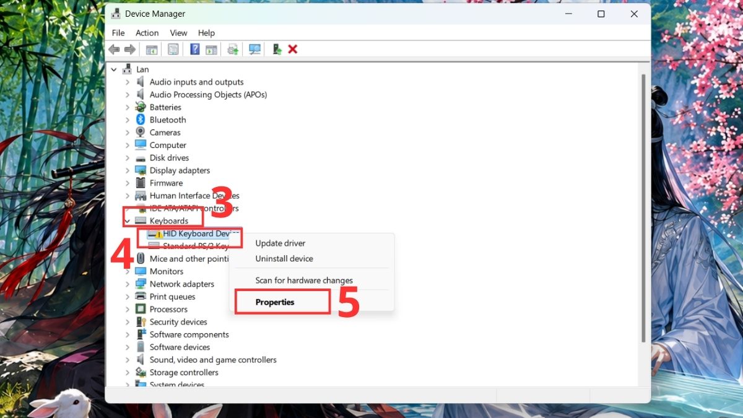Open the Action menu
The image size is (743, 418).
coord(147,33)
